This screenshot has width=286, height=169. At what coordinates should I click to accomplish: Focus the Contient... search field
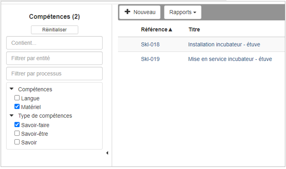[54, 43]
